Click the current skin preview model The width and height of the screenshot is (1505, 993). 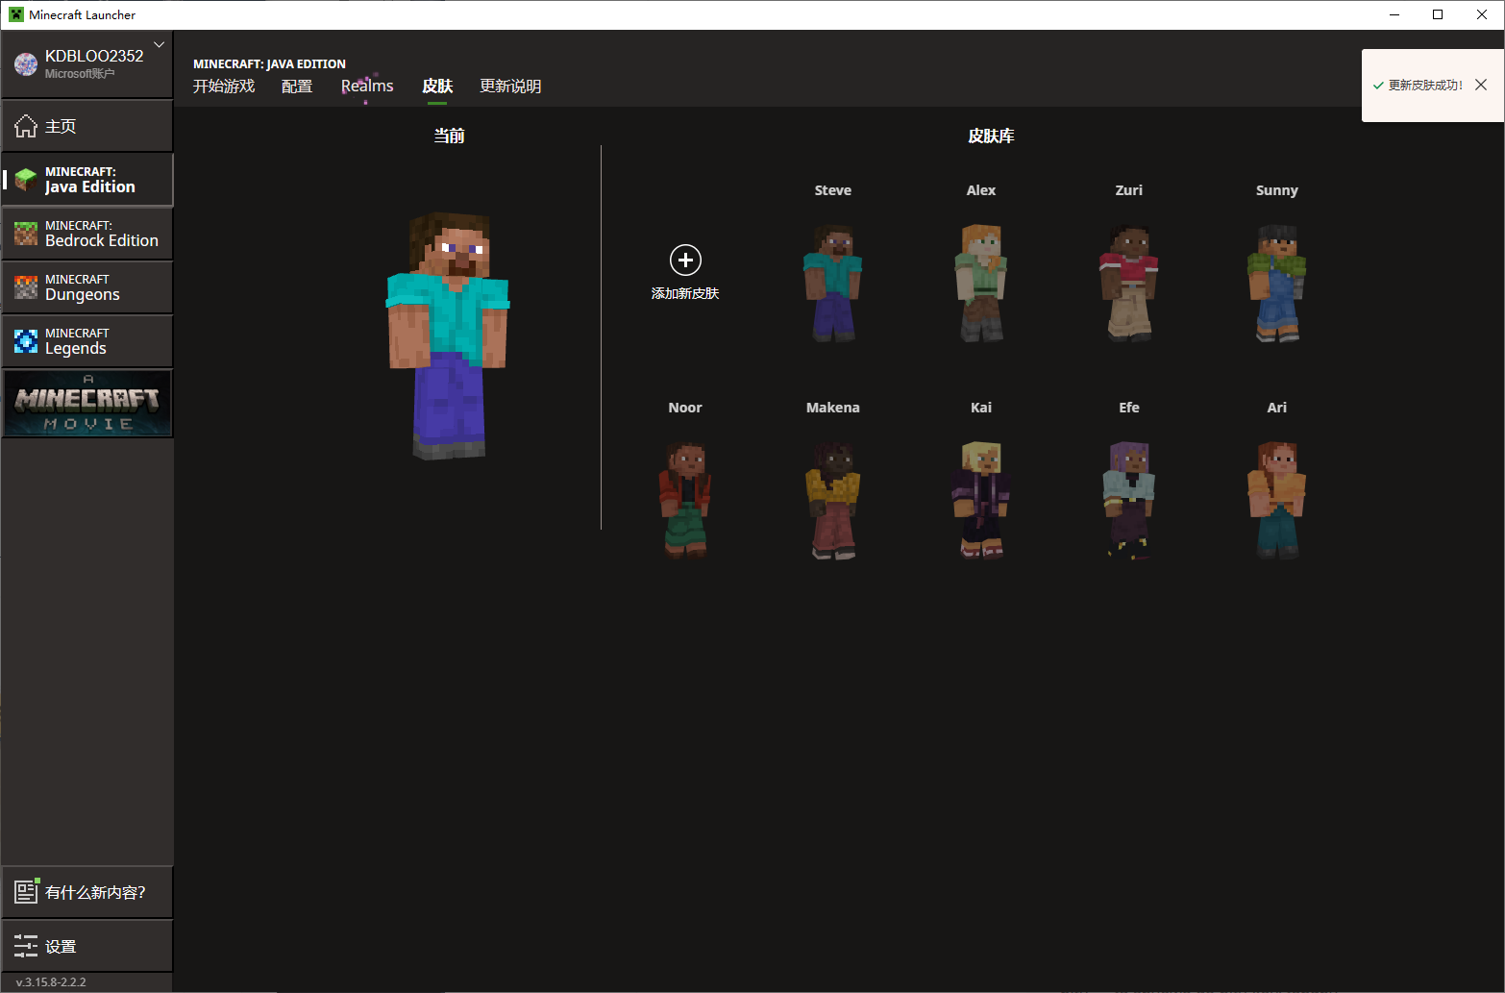449,335
